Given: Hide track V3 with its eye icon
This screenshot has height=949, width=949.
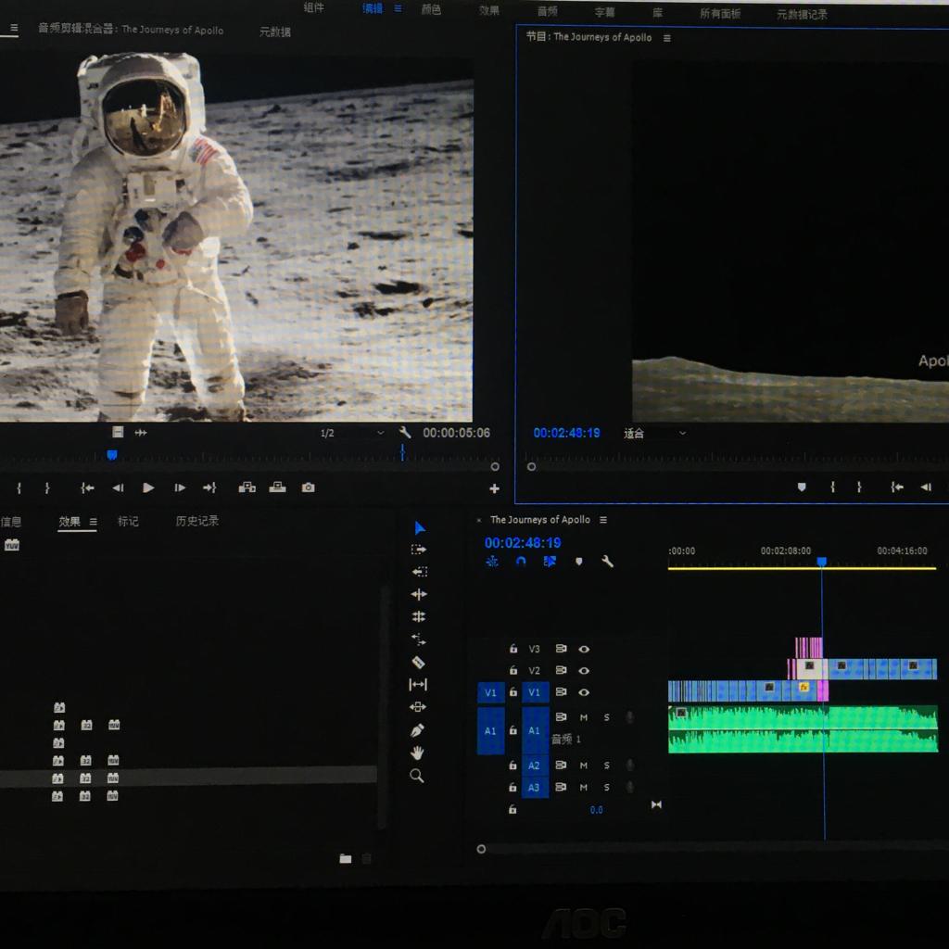Looking at the screenshot, I should [584, 649].
